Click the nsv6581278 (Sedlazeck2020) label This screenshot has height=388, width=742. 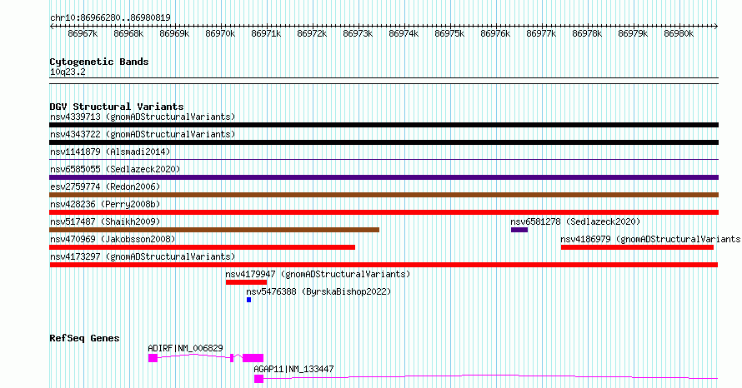click(x=575, y=221)
